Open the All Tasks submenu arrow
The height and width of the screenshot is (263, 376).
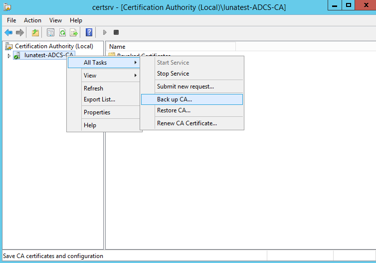pos(136,63)
